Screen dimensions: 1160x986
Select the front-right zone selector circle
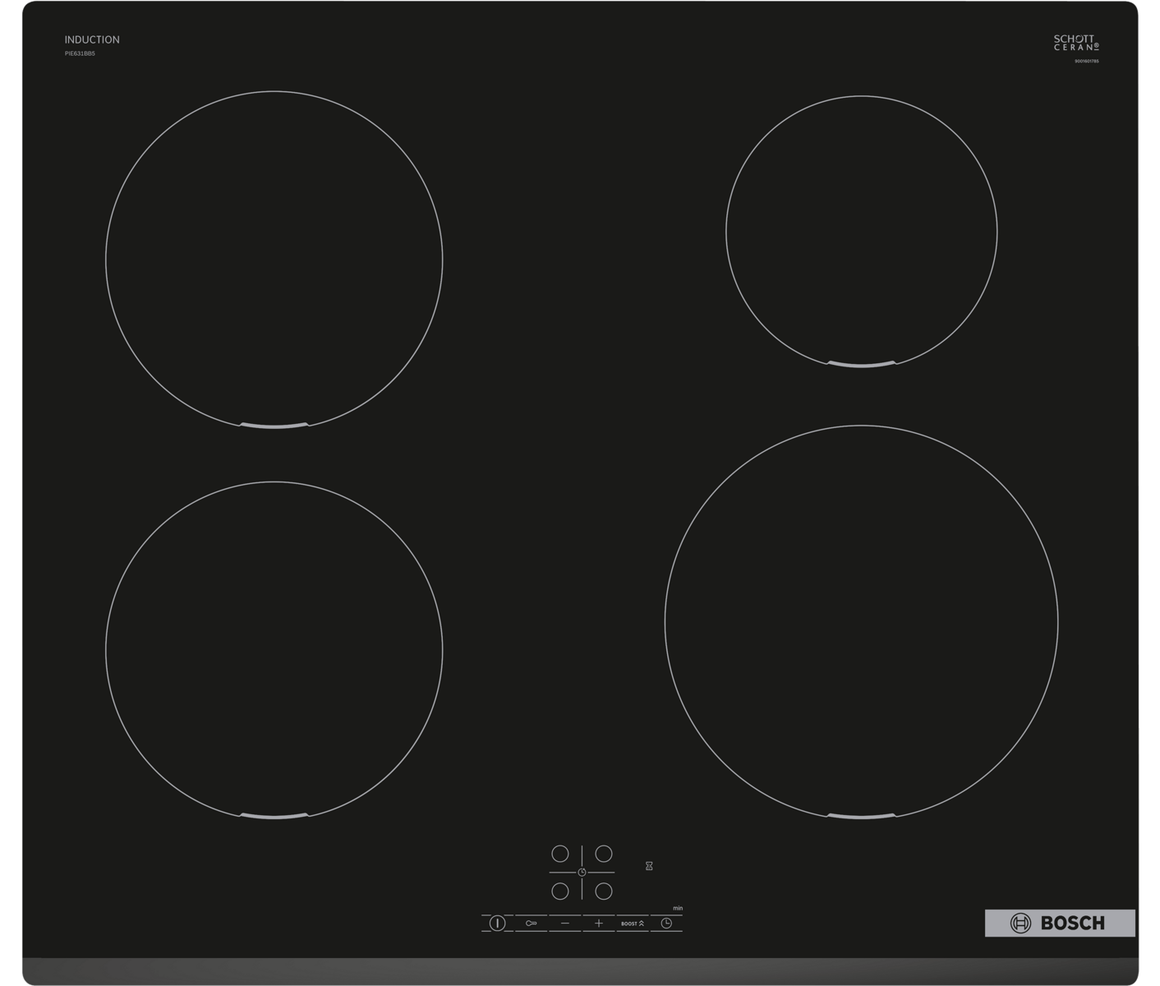tap(604, 891)
